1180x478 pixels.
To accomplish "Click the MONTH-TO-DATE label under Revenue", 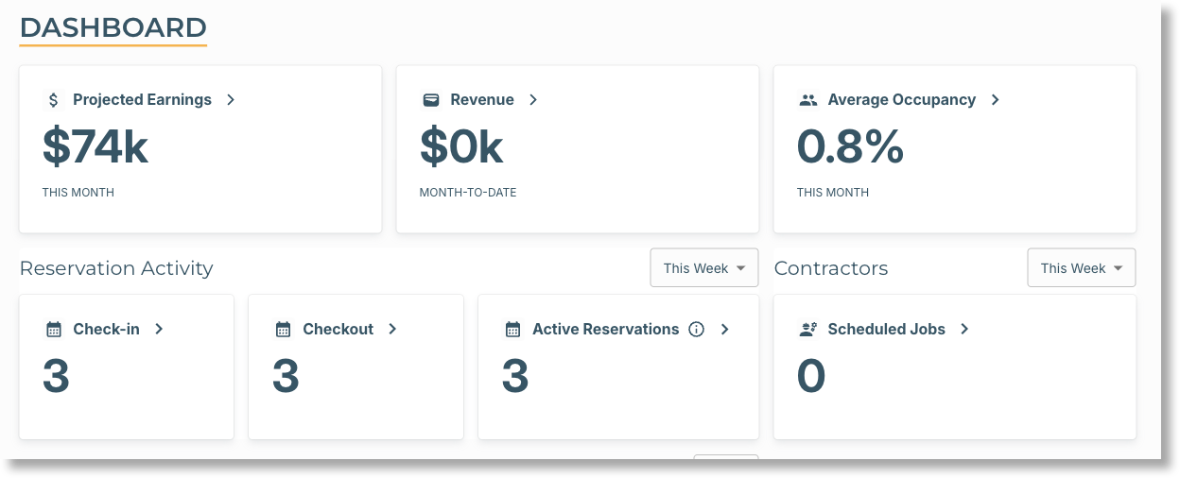I will (468, 193).
